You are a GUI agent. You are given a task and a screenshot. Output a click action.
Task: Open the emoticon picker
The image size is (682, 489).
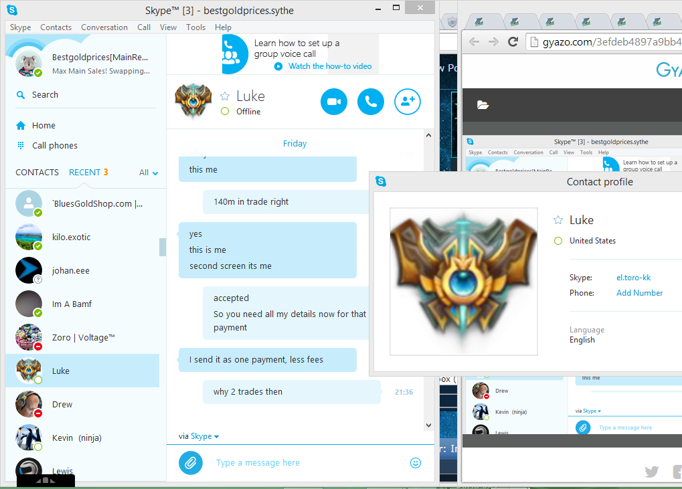pyautogui.click(x=416, y=463)
